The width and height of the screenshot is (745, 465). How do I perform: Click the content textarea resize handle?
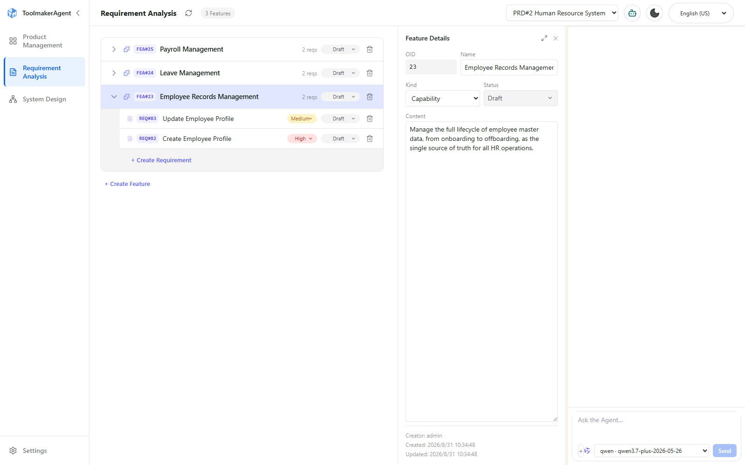pos(555,419)
